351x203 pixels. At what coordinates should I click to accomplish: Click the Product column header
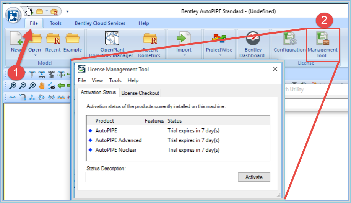(x=104, y=121)
